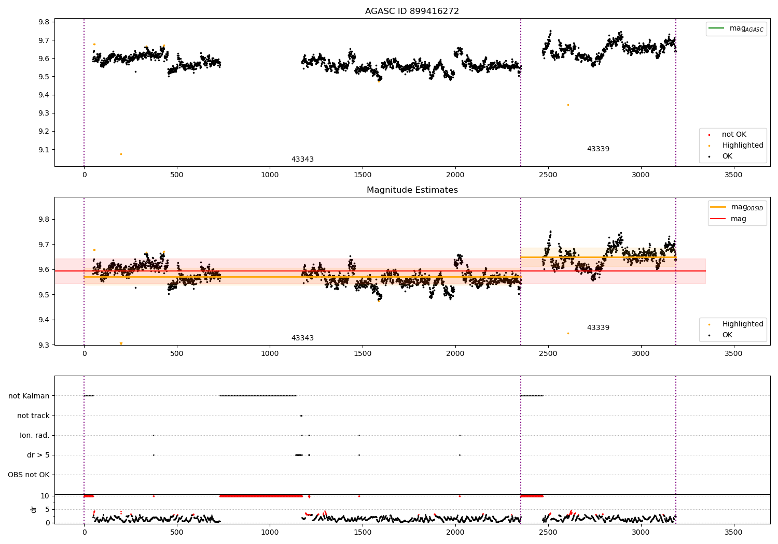Click the 9.1 tick on top plot
Viewport: 778px width, 544px height.
[x=44, y=150]
